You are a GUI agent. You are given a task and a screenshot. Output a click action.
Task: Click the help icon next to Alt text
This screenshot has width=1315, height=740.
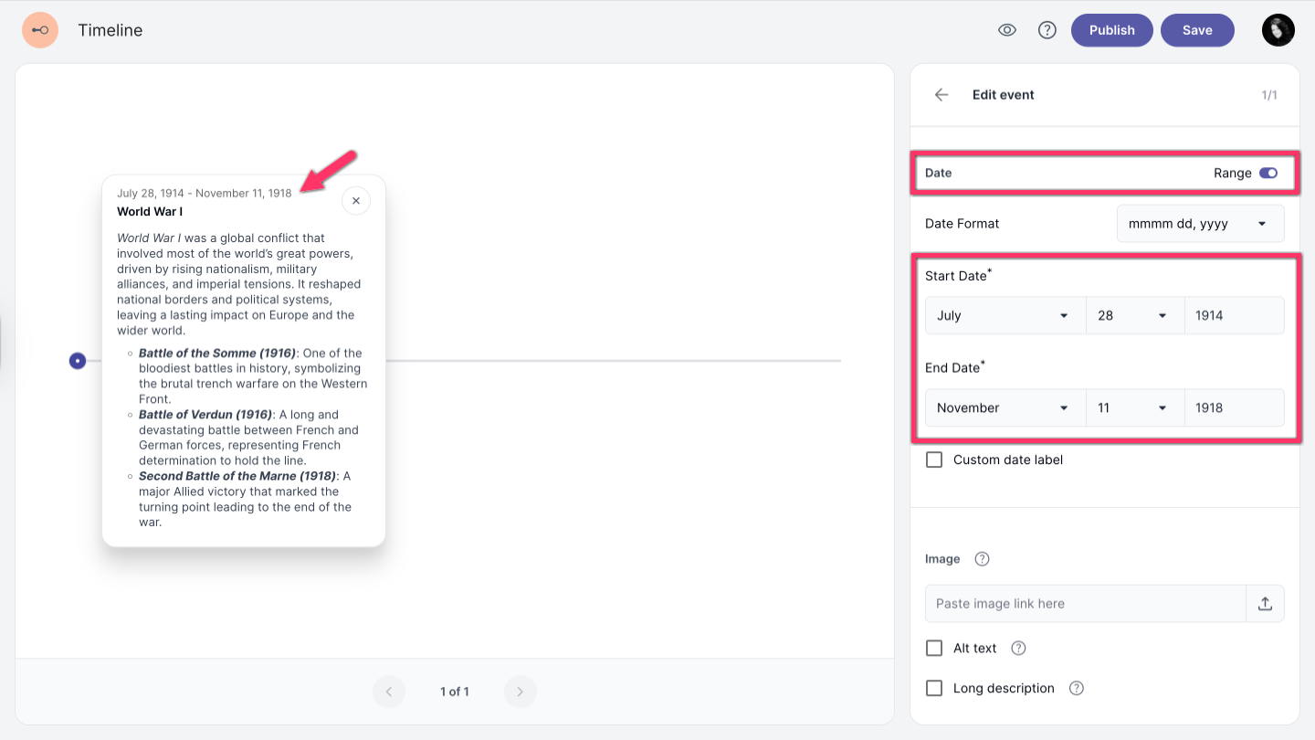point(1019,649)
